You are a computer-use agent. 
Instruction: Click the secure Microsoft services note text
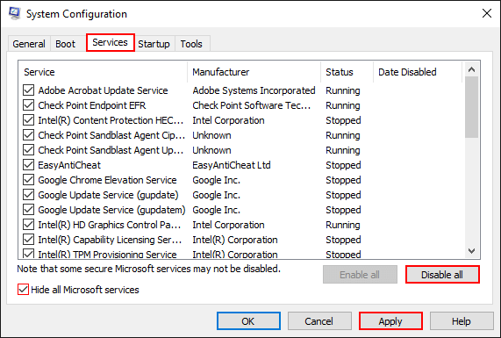pos(148,269)
